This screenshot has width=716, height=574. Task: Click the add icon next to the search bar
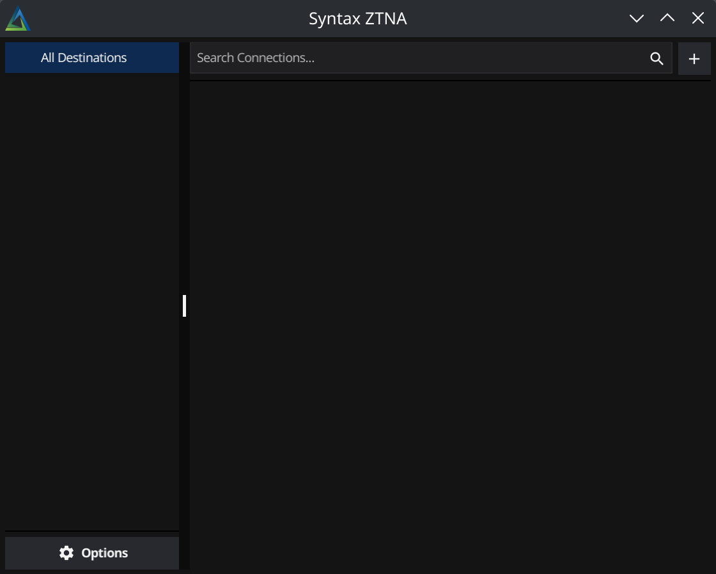(694, 58)
